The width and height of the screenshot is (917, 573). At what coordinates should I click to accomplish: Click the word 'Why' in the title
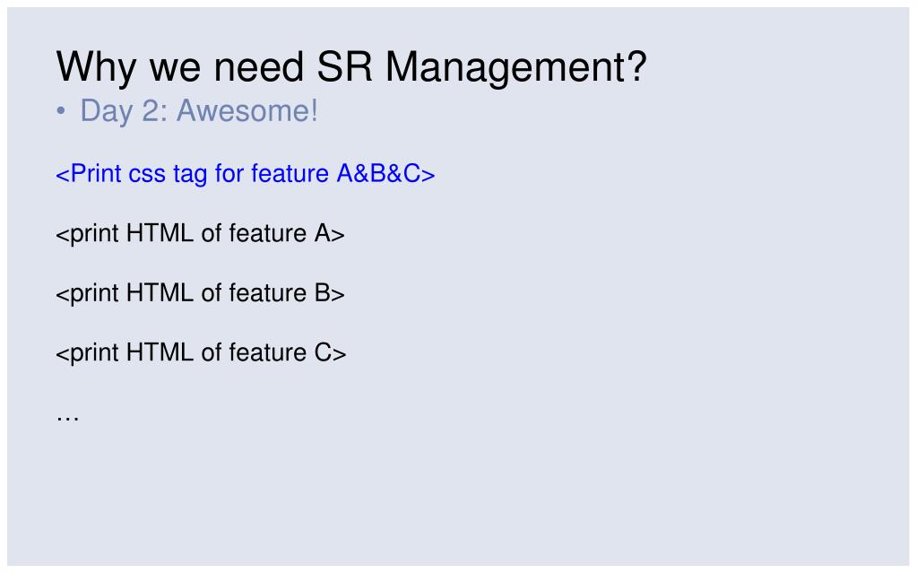[97, 67]
